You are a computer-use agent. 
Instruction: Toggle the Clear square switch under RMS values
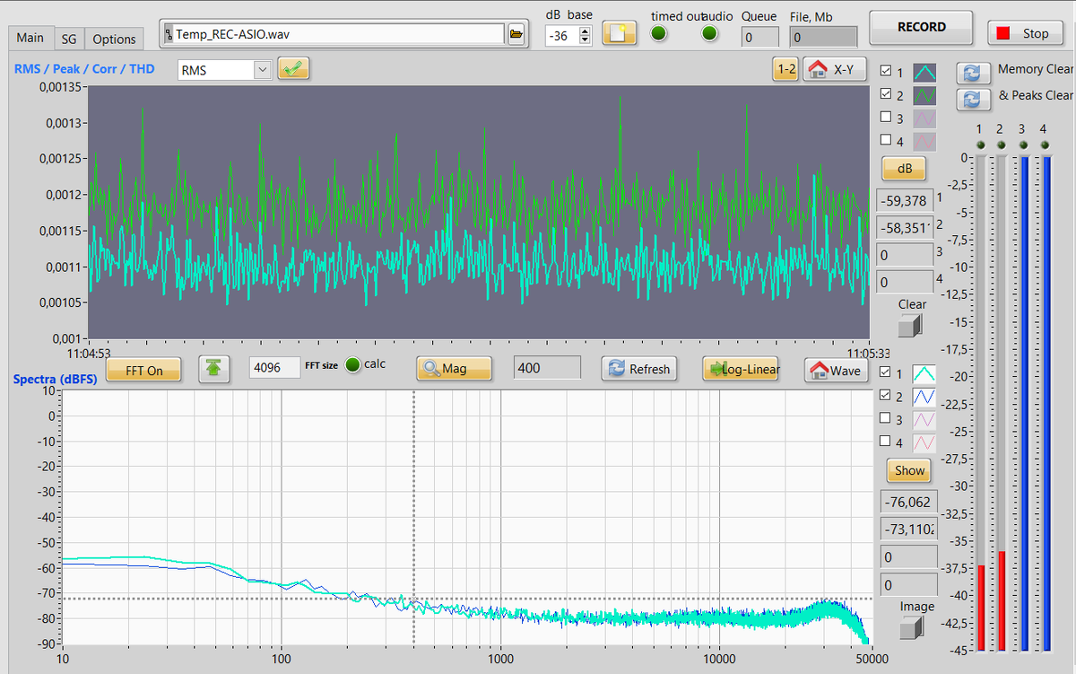pyautogui.click(x=910, y=325)
